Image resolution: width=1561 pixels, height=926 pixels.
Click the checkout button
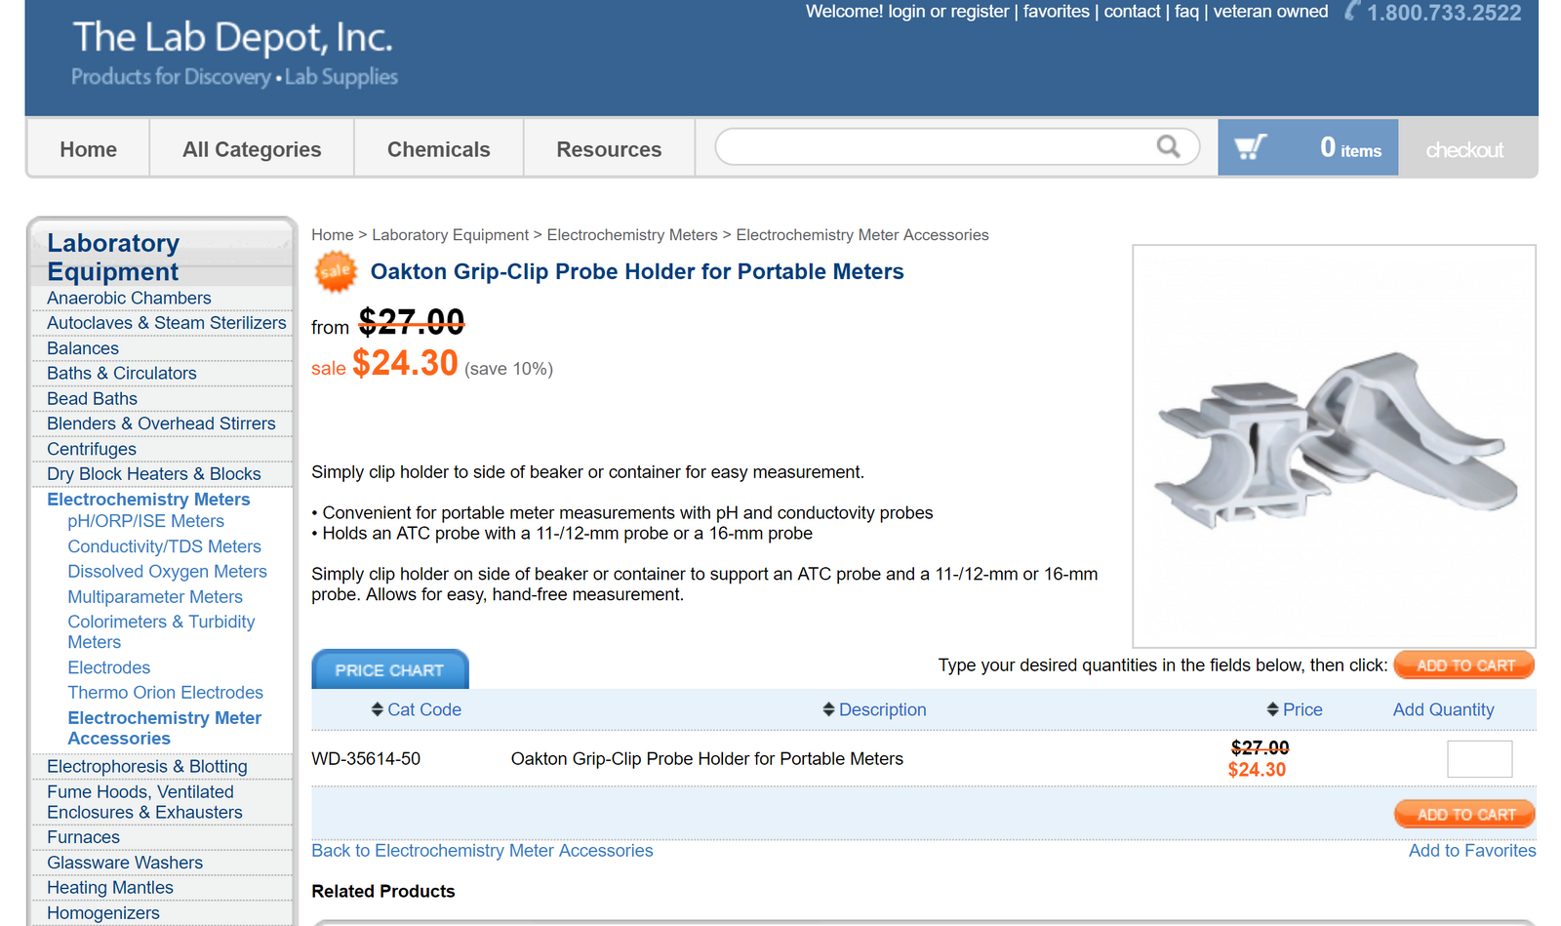[x=1463, y=149]
